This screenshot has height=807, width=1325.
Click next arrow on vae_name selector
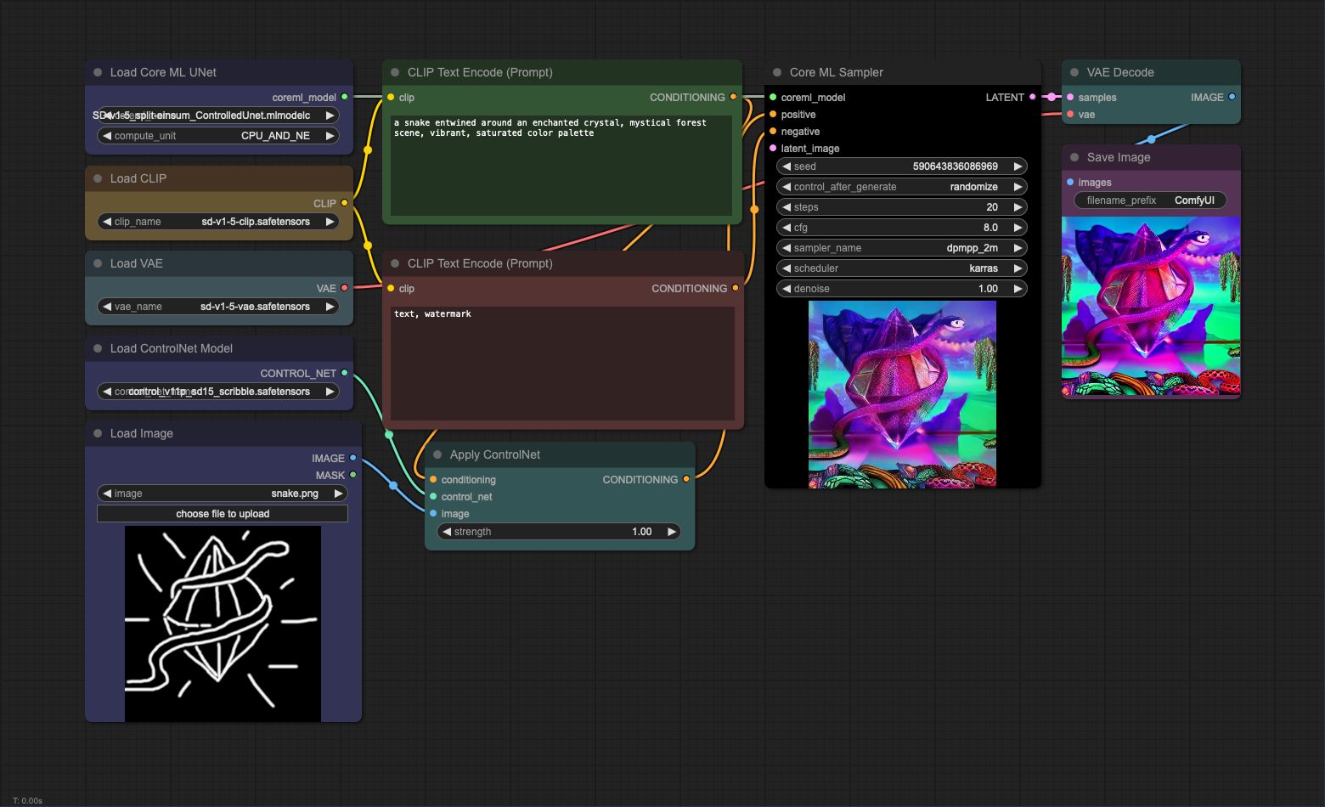[330, 307]
